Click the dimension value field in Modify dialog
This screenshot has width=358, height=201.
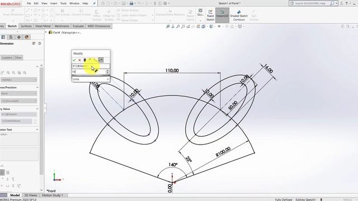(x=88, y=72)
